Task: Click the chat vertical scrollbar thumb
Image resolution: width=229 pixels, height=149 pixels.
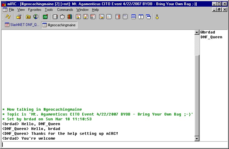Action: [x=197, y=96]
